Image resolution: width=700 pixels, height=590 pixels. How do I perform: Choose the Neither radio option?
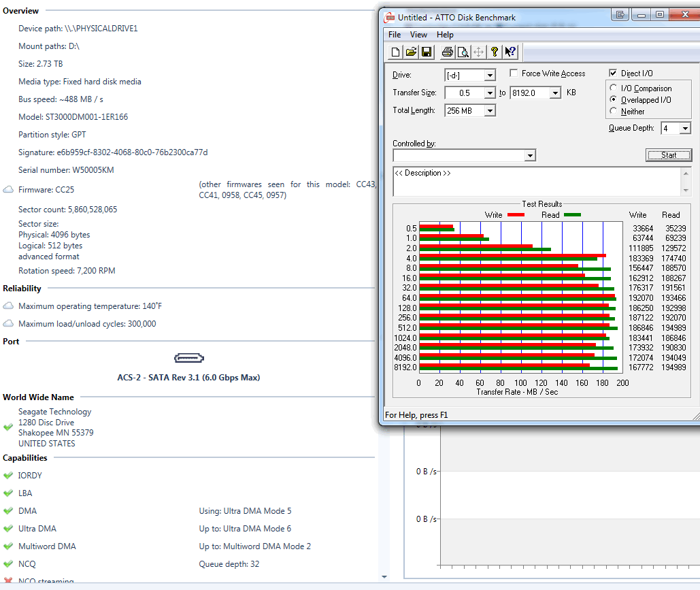pos(614,111)
